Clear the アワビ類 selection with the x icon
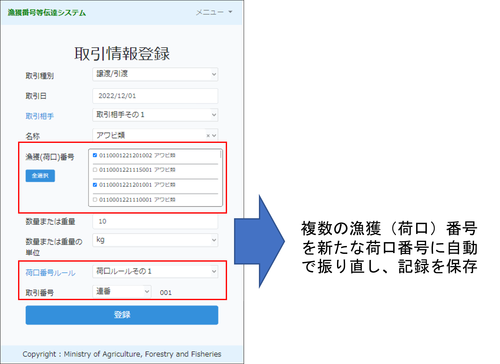 (208, 136)
